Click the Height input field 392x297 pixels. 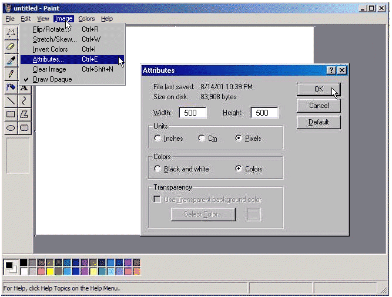point(264,113)
